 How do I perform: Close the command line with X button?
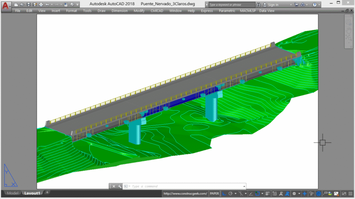(114, 186)
